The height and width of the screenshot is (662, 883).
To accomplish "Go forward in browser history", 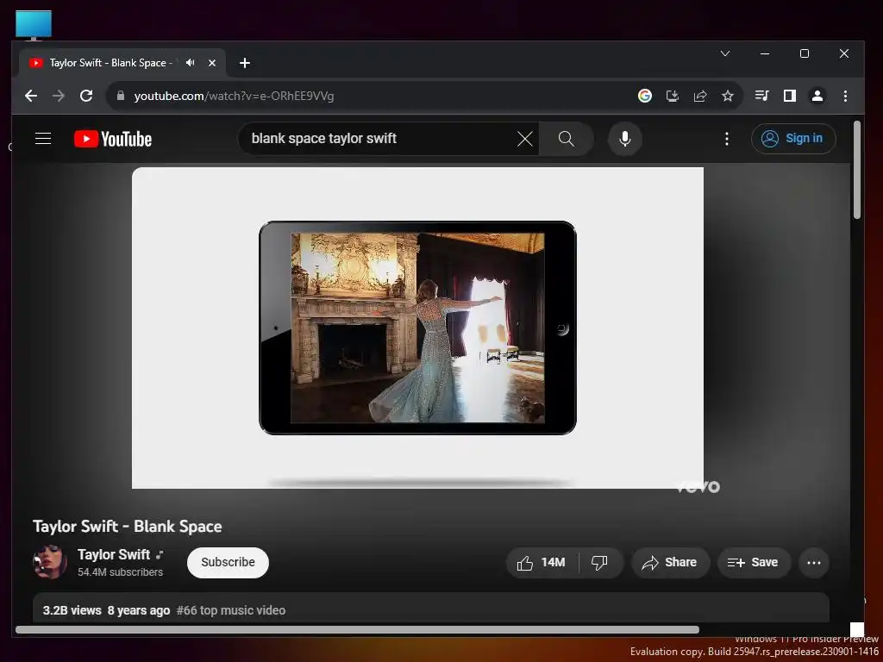I will pyautogui.click(x=59, y=96).
